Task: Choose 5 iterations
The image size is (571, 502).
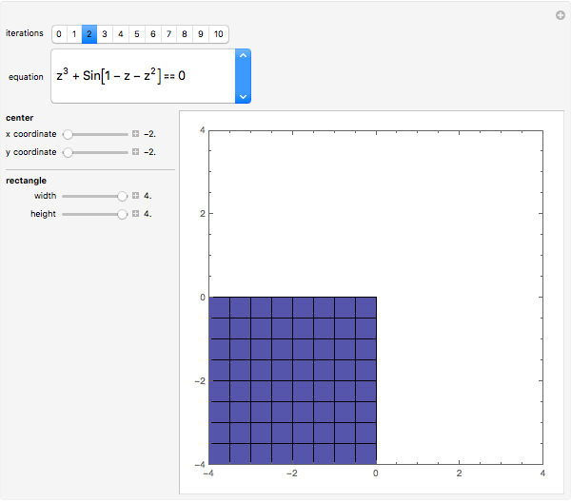Action: pyautogui.click(x=136, y=34)
